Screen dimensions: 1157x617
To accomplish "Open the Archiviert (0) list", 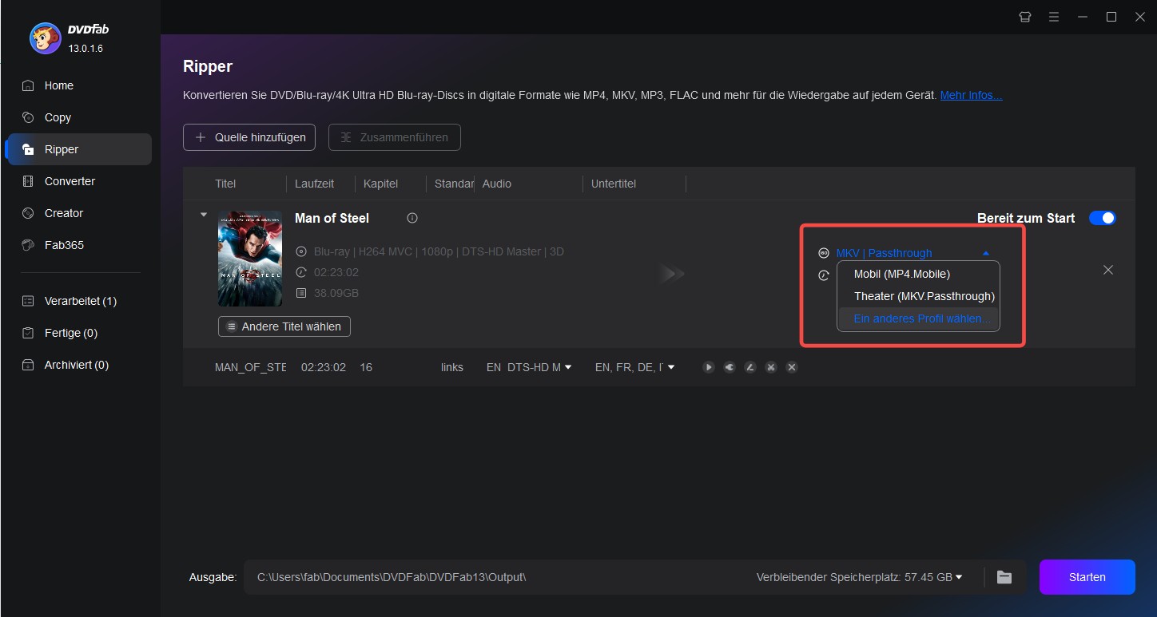I will tap(77, 365).
